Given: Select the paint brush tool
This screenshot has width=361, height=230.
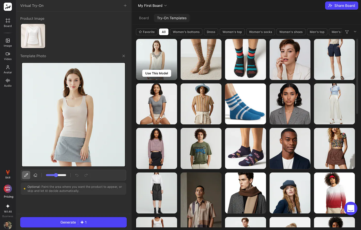Looking at the screenshot, I should pos(26,175).
